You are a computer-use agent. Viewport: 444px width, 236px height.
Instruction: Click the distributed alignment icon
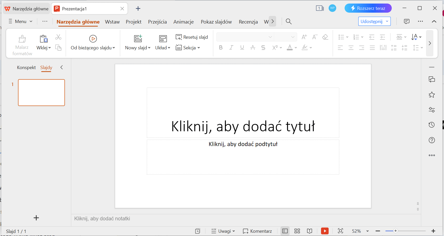click(383, 48)
